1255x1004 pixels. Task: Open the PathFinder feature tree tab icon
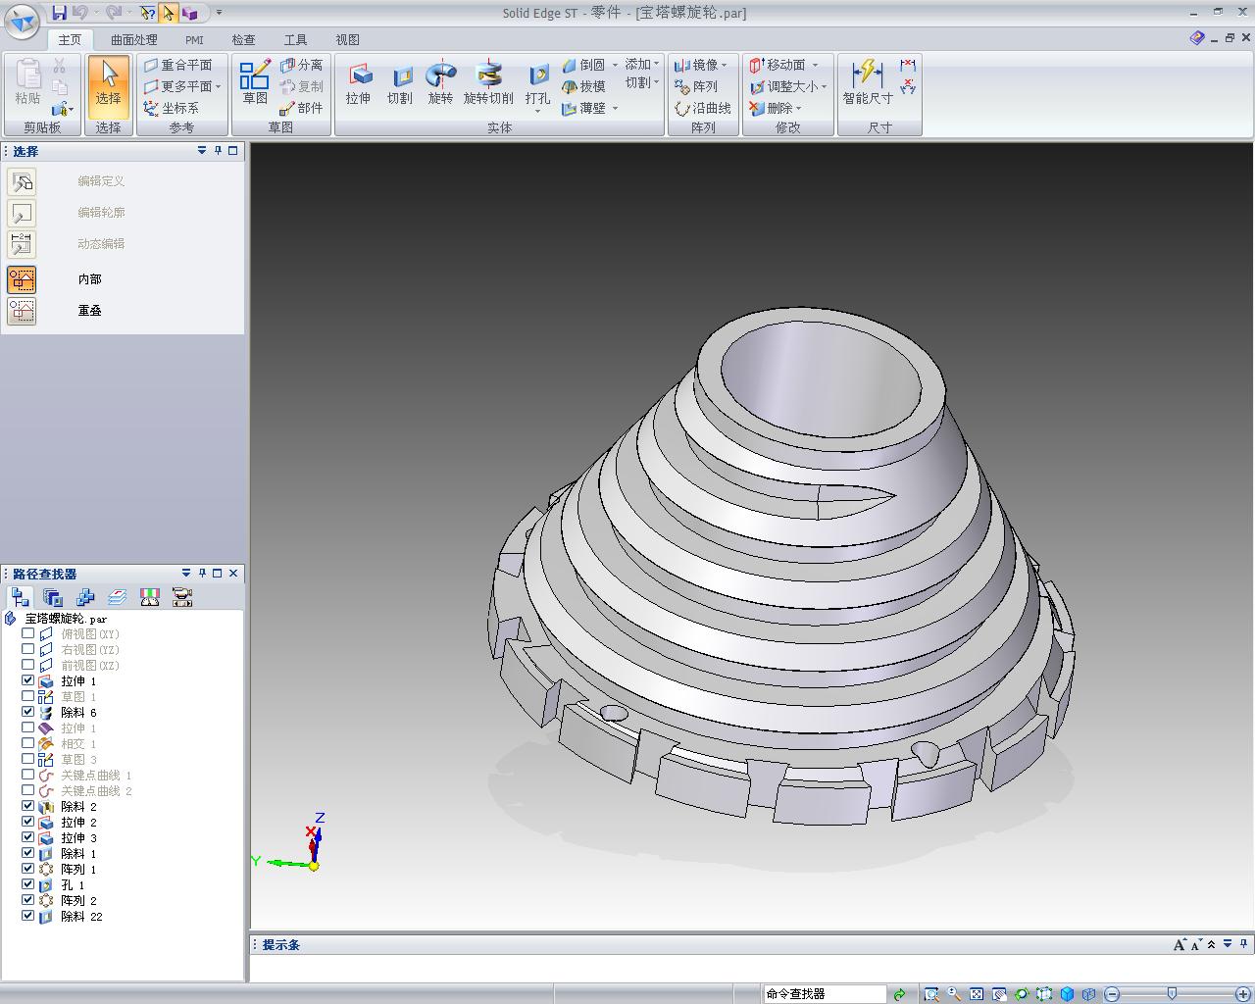click(x=20, y=597)
